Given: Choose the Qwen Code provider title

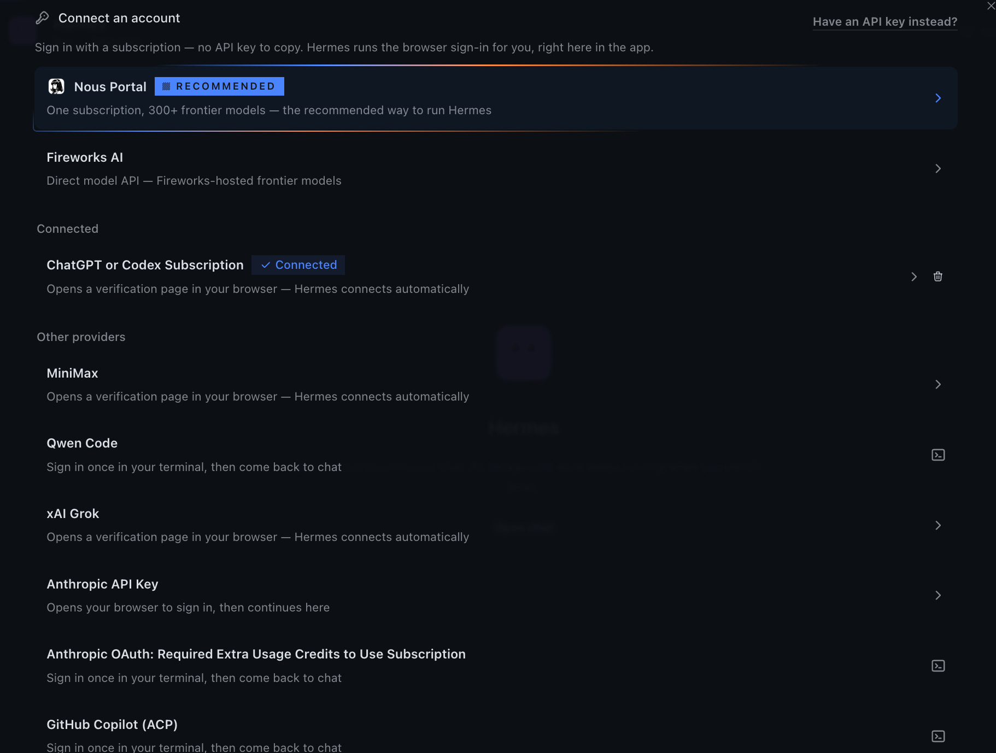Looking at the screenshot, I should click(82, 443).
